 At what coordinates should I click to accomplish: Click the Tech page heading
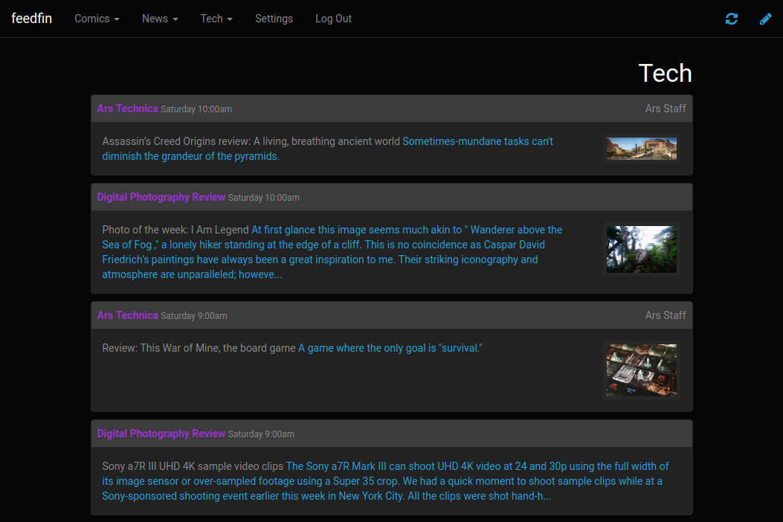(x=666, y=74)
